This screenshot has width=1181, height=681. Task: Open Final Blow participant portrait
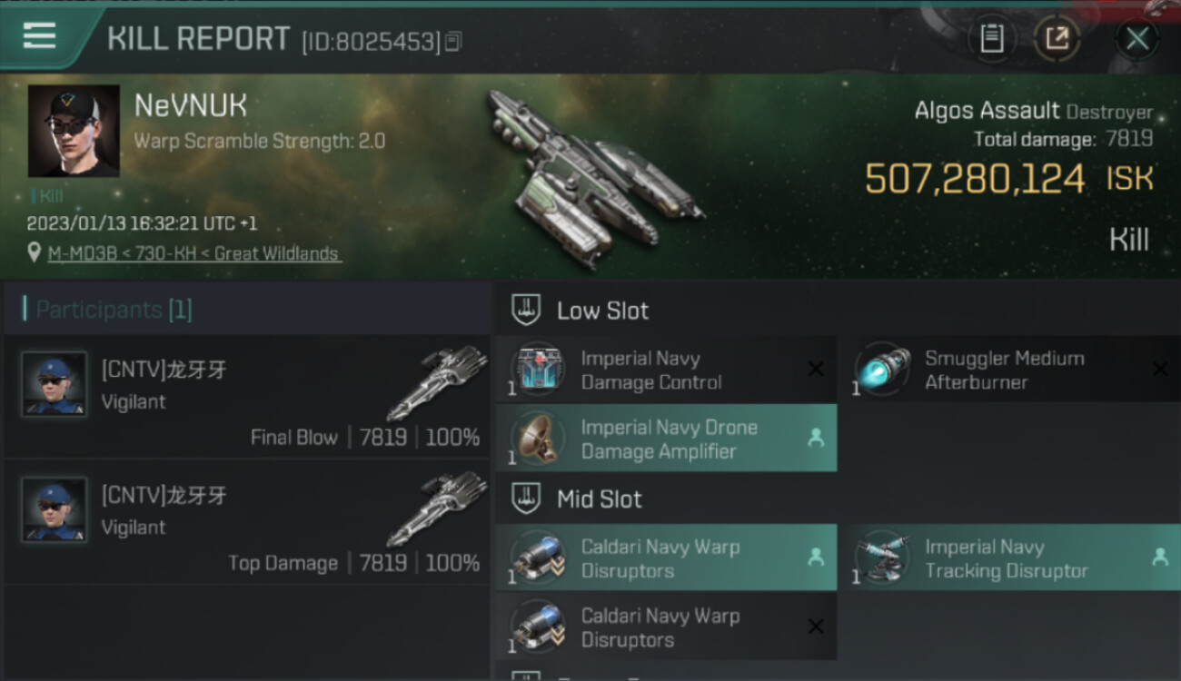[55, 384]
